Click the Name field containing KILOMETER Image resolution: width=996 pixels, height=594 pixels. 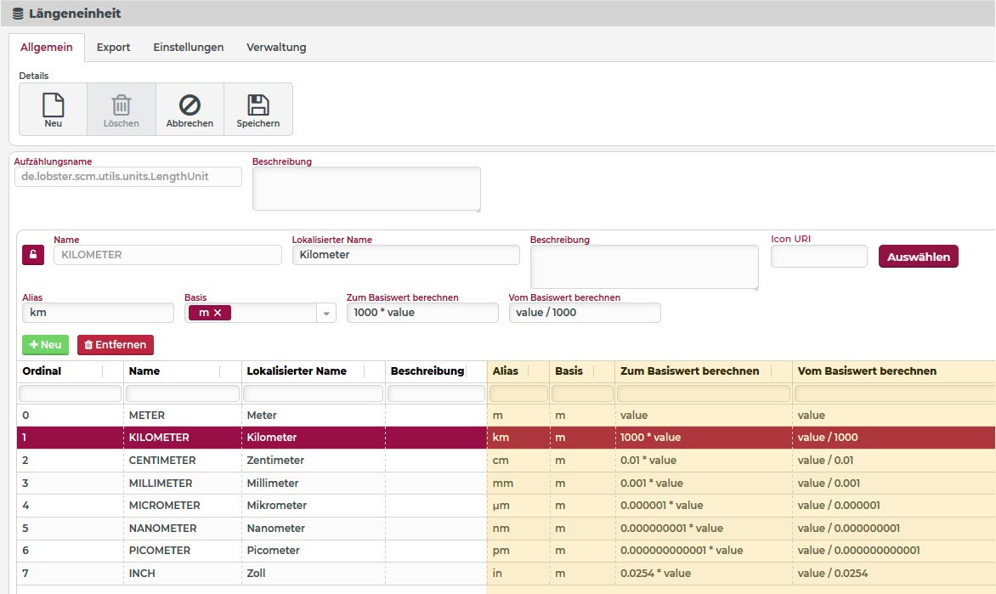167,255
